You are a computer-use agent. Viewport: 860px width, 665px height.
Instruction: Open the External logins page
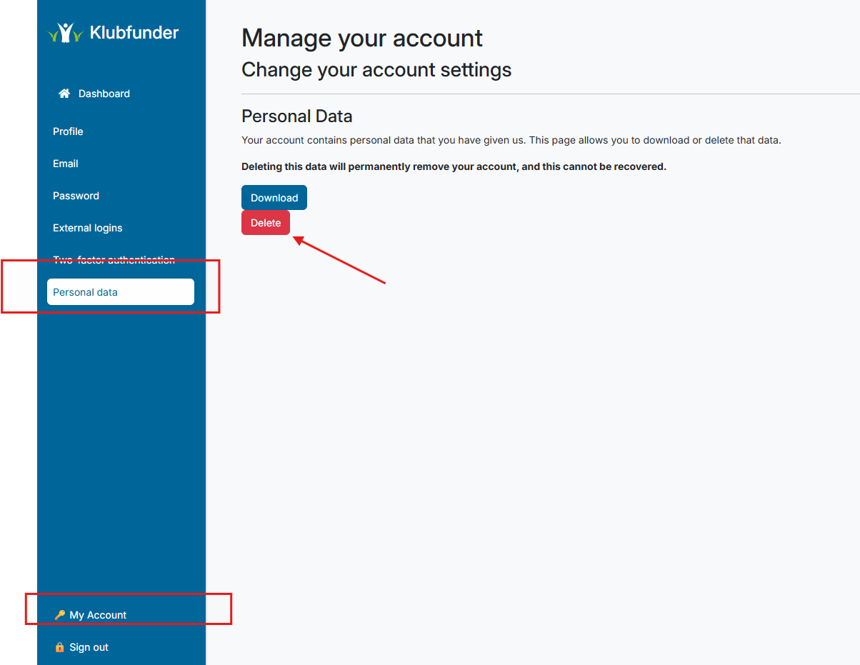(87, 228)
